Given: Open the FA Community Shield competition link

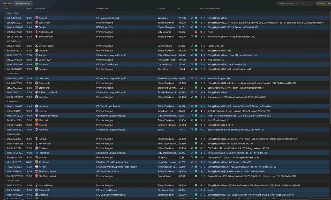Looking at the screenshot, I should (x=108, y=18).
